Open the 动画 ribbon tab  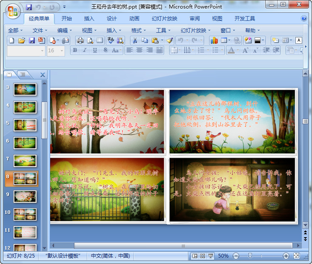(134, 19)
